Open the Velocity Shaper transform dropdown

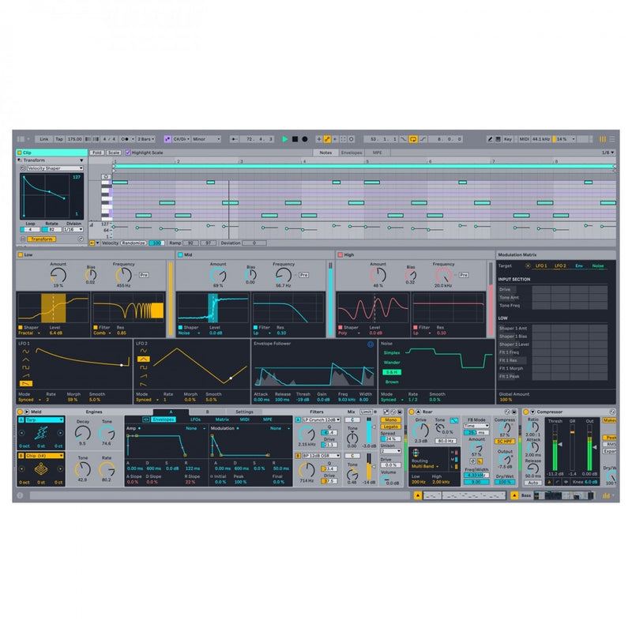[x=54, y=168]
